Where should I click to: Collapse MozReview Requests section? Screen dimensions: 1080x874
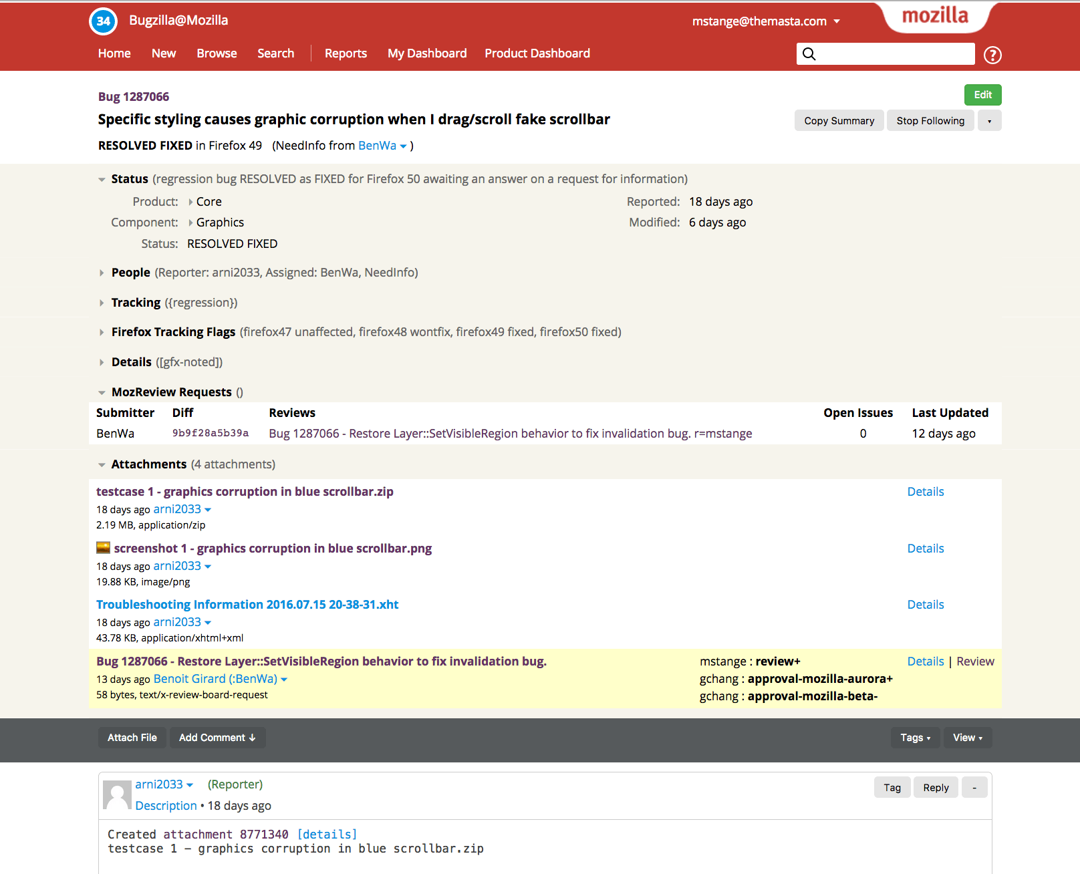[102, 392]
